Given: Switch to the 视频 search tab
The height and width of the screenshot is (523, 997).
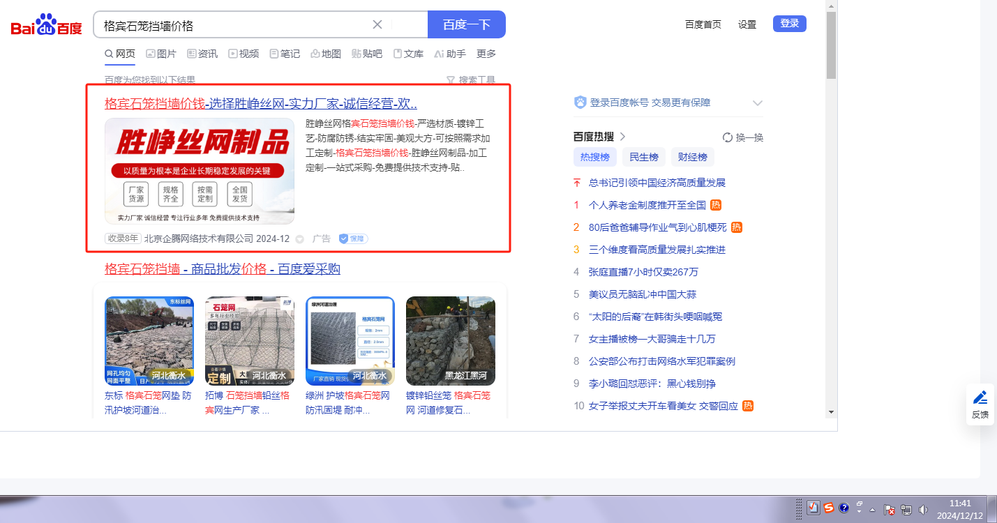Looking at the screenshot, I should click(x=243, y=54).
